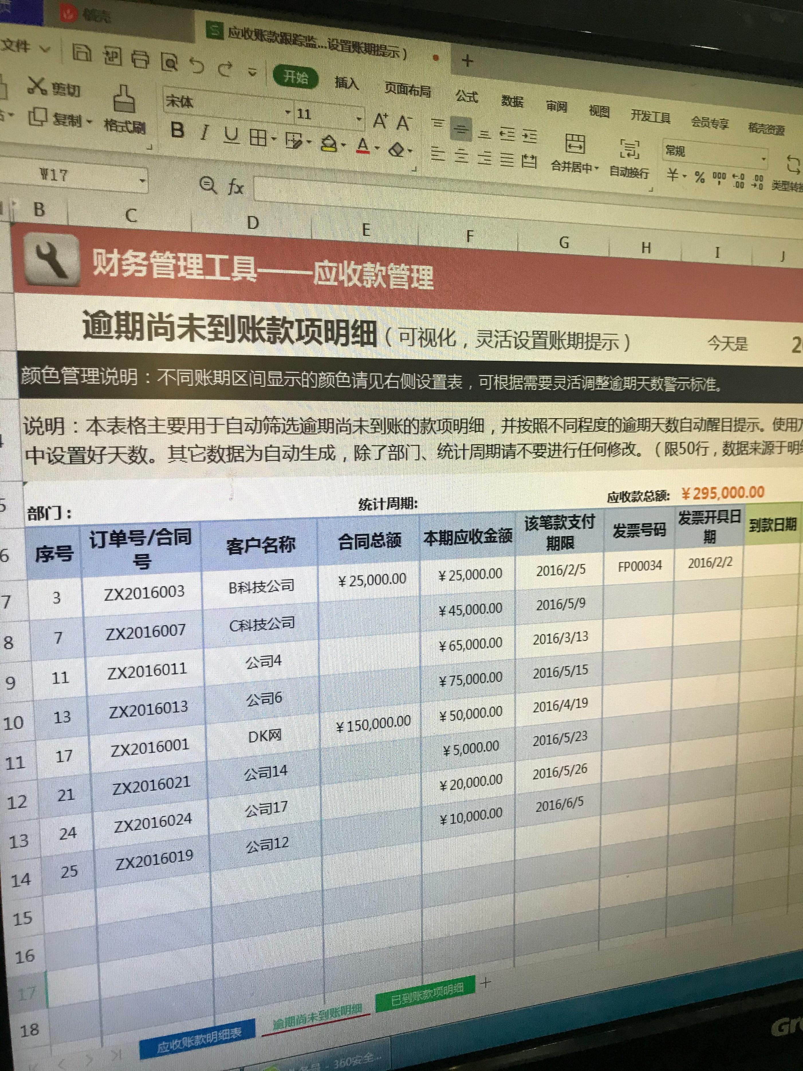Click the type conversion (类型转换) icon
The width and height of the screenshot is (803, 1071).
[793, 165]
